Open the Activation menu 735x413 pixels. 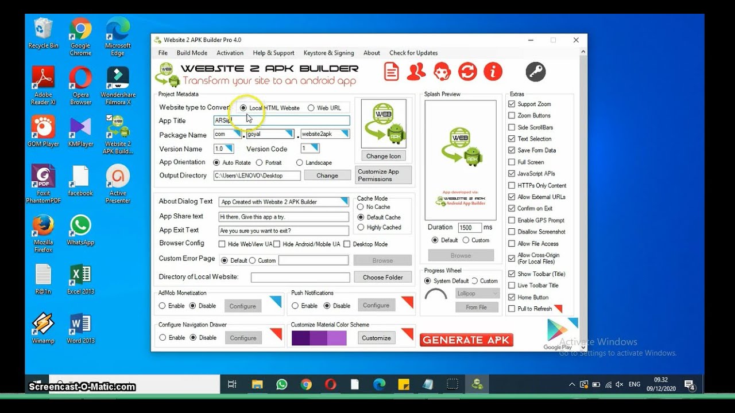pyautogui.click(x=230, y=53)
